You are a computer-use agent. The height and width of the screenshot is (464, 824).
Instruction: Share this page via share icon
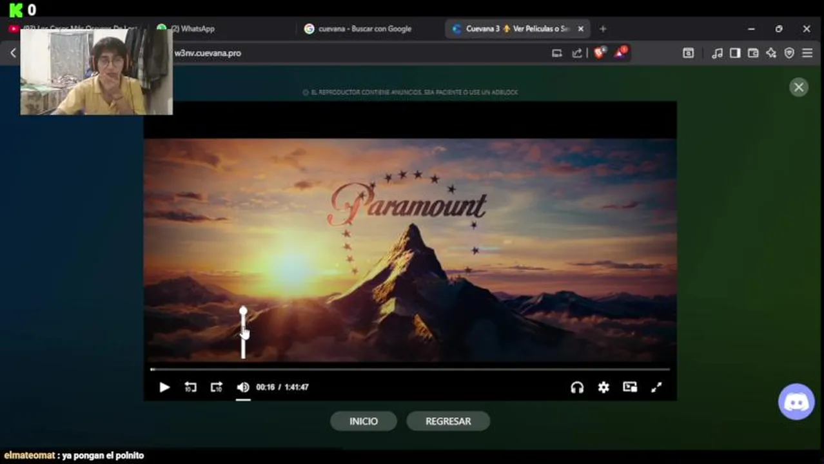click(577, 53)
